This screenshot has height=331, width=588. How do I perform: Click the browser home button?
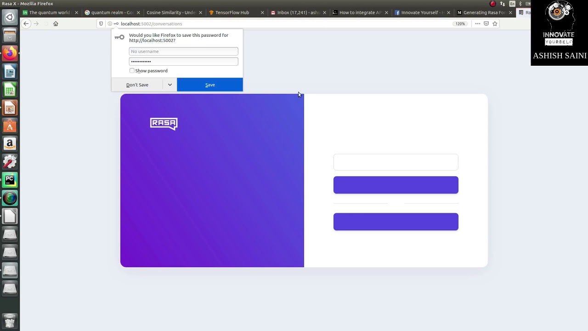[56, 23]
